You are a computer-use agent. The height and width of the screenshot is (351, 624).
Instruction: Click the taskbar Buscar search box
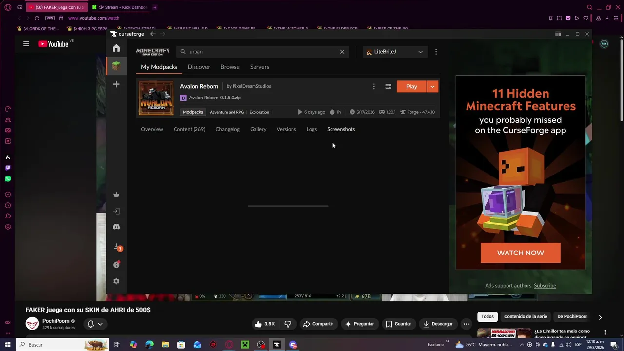point(63,345)
